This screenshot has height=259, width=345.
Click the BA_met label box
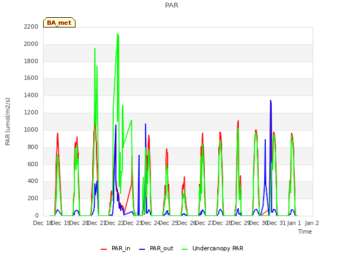click(x=59, y=23)
